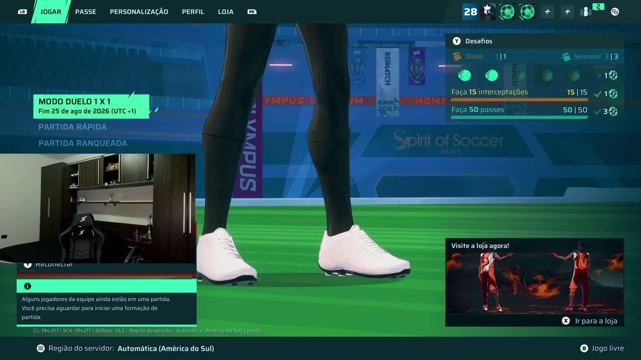Click the interceptações orange progress bar
The width and height of the screenshot is (641, 360).
[520, 99]
